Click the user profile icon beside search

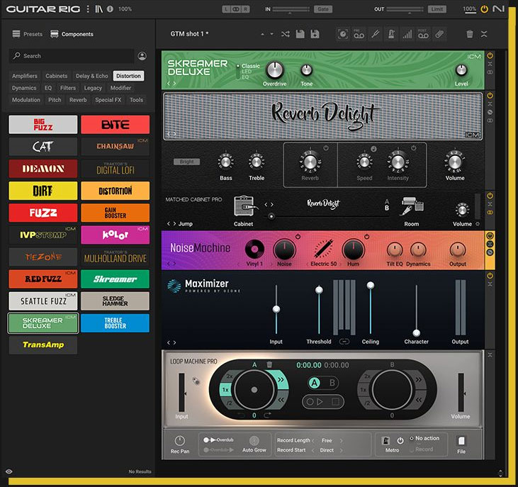point(142,56)
